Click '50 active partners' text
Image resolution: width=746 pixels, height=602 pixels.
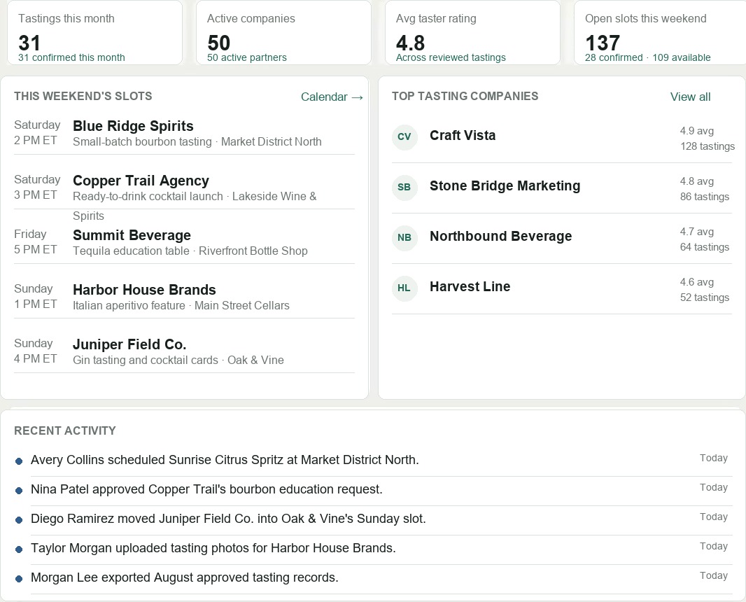[247, 57]
